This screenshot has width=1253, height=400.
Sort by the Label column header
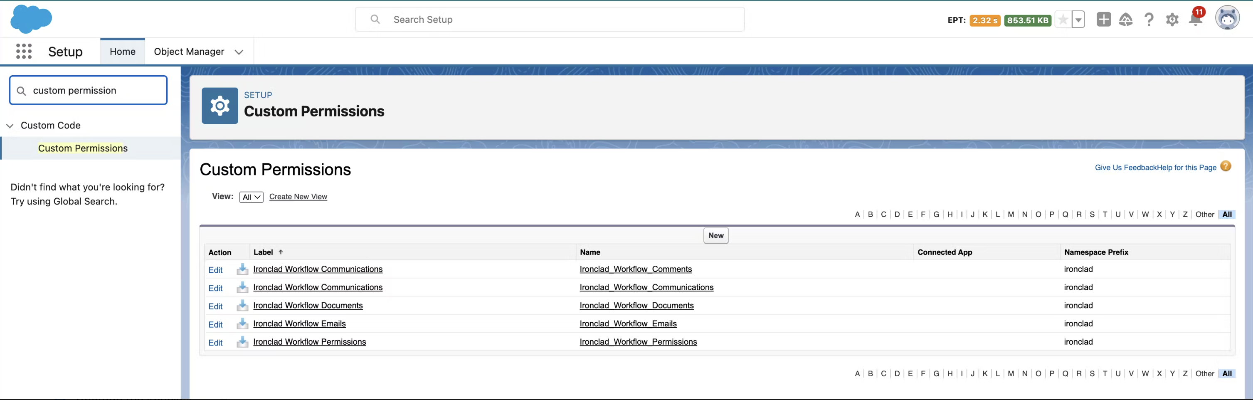pos(263,252)
